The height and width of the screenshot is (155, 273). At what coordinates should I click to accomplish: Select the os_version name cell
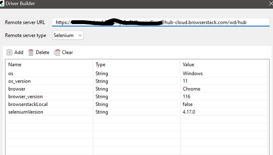coord(19,81)
